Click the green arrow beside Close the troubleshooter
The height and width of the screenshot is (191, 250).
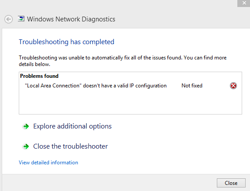coord(26,146)
